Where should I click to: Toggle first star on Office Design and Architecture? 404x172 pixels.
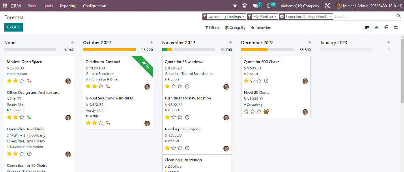9,118
